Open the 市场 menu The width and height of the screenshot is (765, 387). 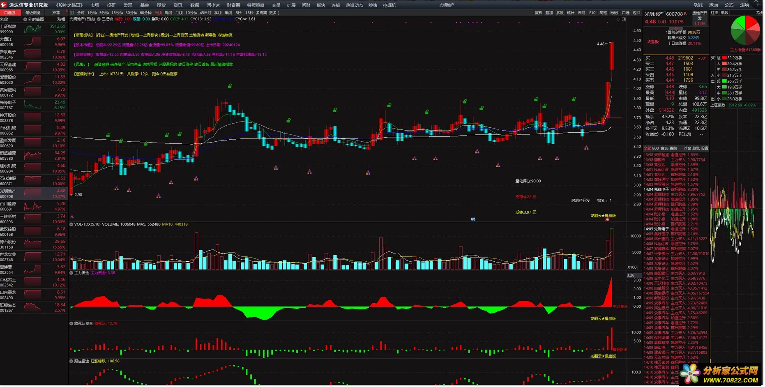95,5
